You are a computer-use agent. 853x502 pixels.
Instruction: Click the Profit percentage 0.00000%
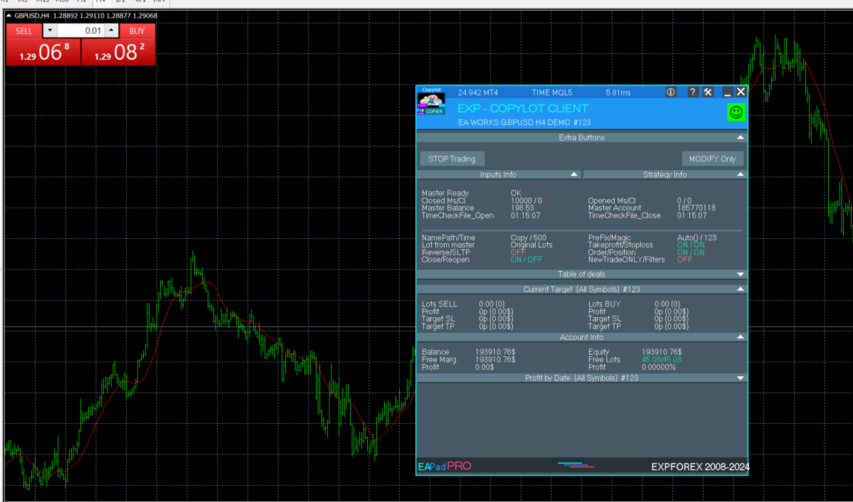pos(658,367)
